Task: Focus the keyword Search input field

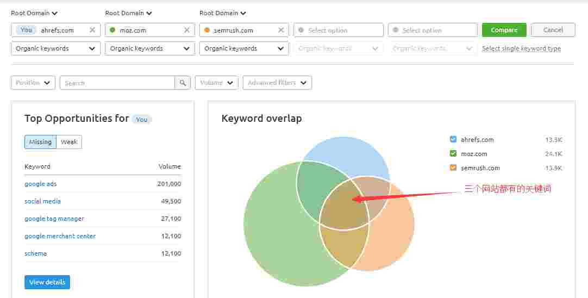Action: coord(117,83)
